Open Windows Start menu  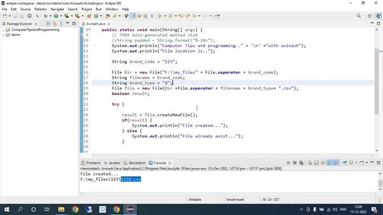7,210
